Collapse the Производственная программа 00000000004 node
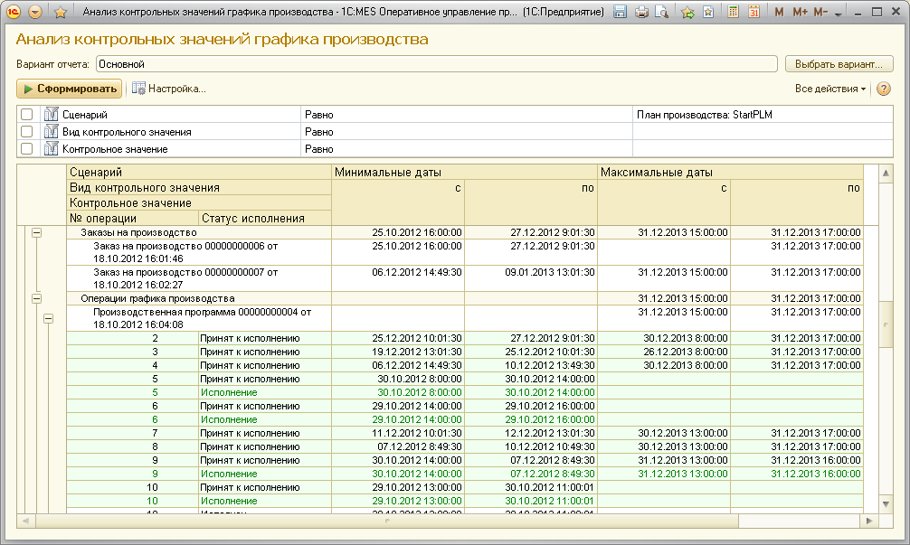 (x=48, y=318)
